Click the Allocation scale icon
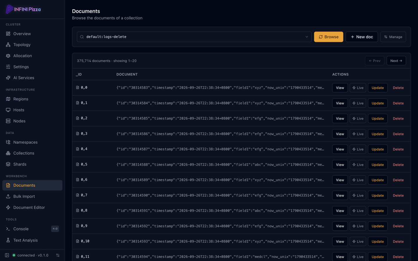418x261 pixels. (8, 56)
